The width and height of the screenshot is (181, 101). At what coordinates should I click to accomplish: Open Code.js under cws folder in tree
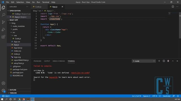click(x=19, y=39)
